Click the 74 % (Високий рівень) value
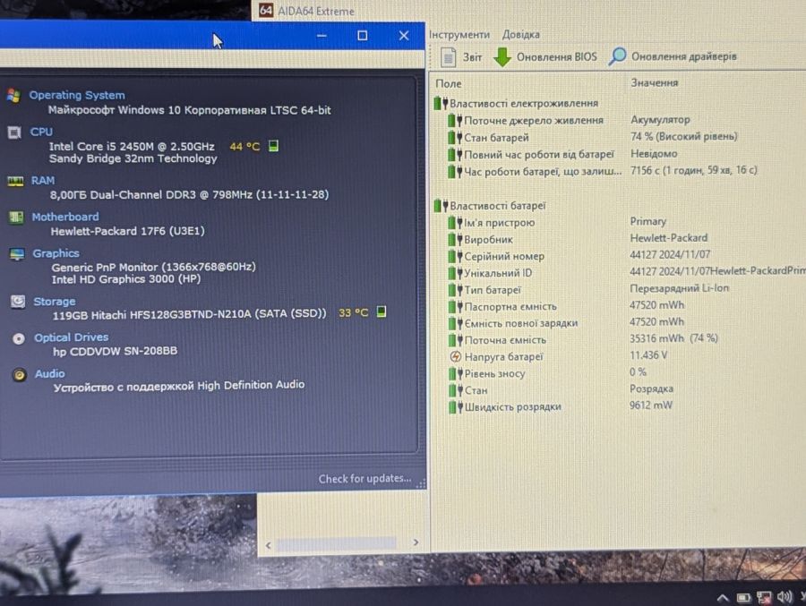The height and width of the screenshot is (606, 806). 683,136
